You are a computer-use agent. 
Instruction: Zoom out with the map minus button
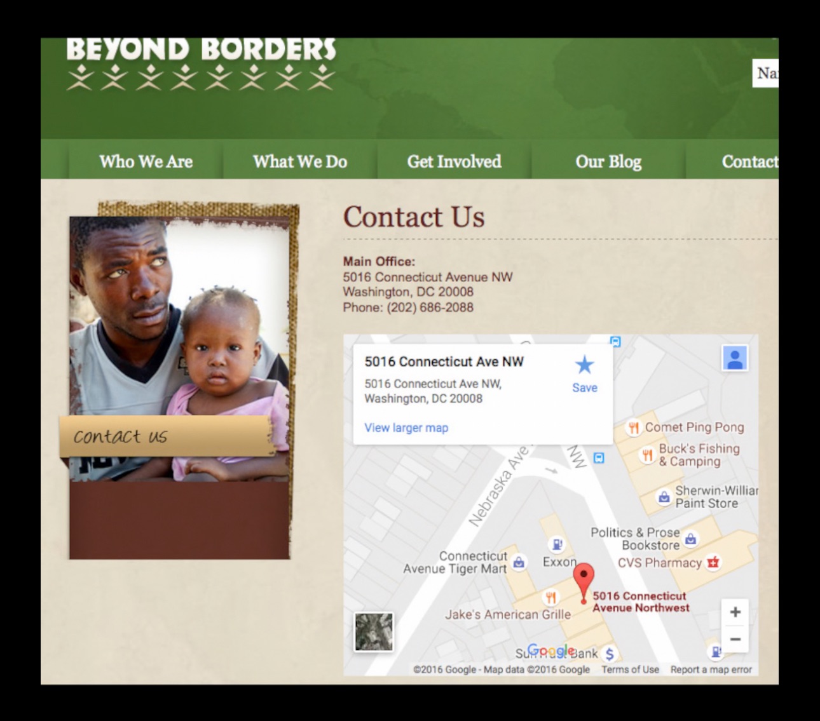point(735,639)
